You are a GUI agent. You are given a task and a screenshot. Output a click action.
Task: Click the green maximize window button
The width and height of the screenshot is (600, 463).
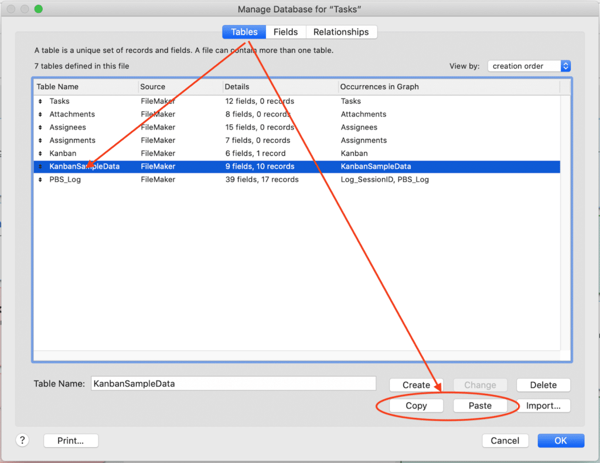point(38,9)
